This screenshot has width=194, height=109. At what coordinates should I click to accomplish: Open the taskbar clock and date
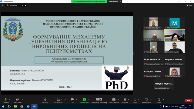183,106
